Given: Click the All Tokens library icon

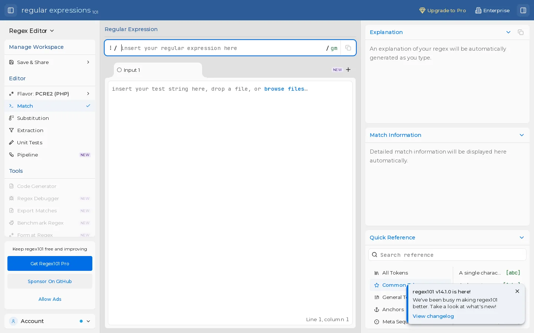Looking at the screenshot, I should coord(377,273).
